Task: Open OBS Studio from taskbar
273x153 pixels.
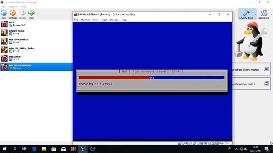Action: click(x=93, y=149)
